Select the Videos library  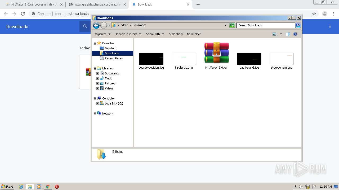pos(109,88)
